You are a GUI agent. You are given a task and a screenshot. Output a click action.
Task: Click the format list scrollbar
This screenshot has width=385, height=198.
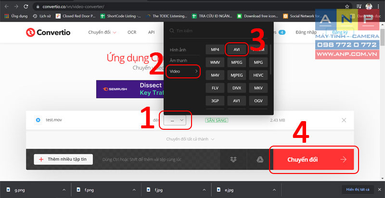pyautogui.click(x=270, y=59)
